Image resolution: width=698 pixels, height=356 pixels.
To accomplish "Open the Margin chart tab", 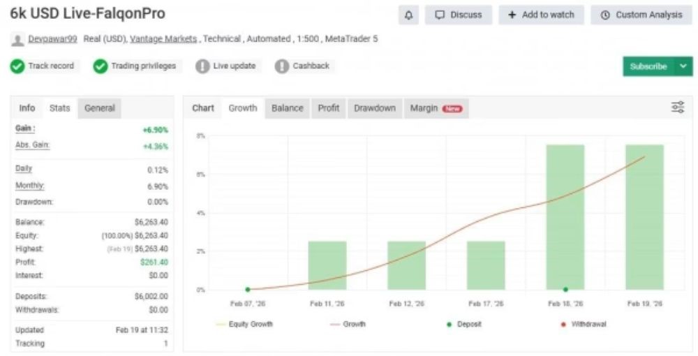I will coord(436,108).
